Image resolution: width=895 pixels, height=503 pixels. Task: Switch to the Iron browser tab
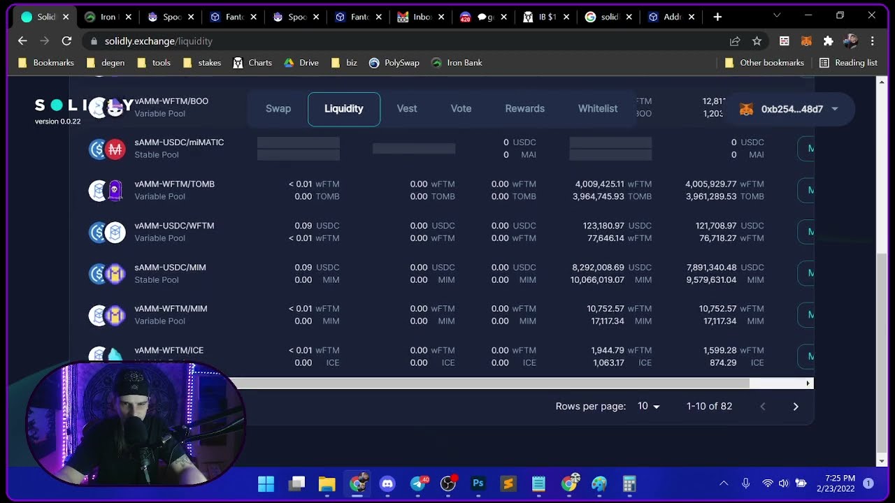(x=108, y=17)
